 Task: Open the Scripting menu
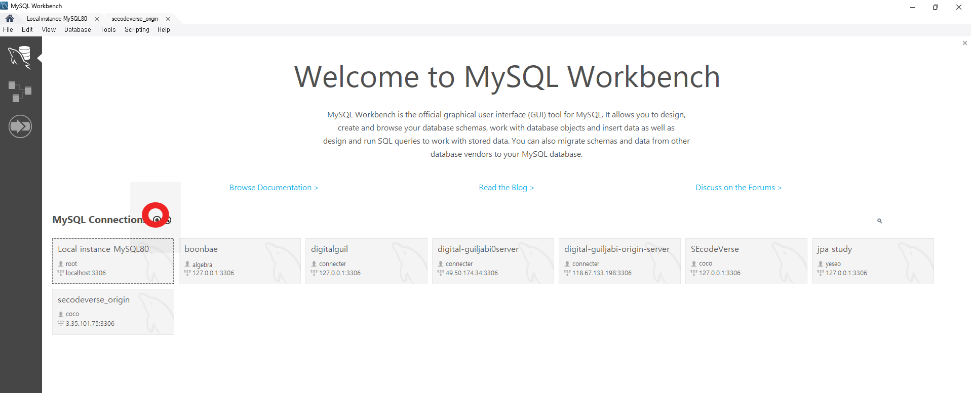[137, 30]
